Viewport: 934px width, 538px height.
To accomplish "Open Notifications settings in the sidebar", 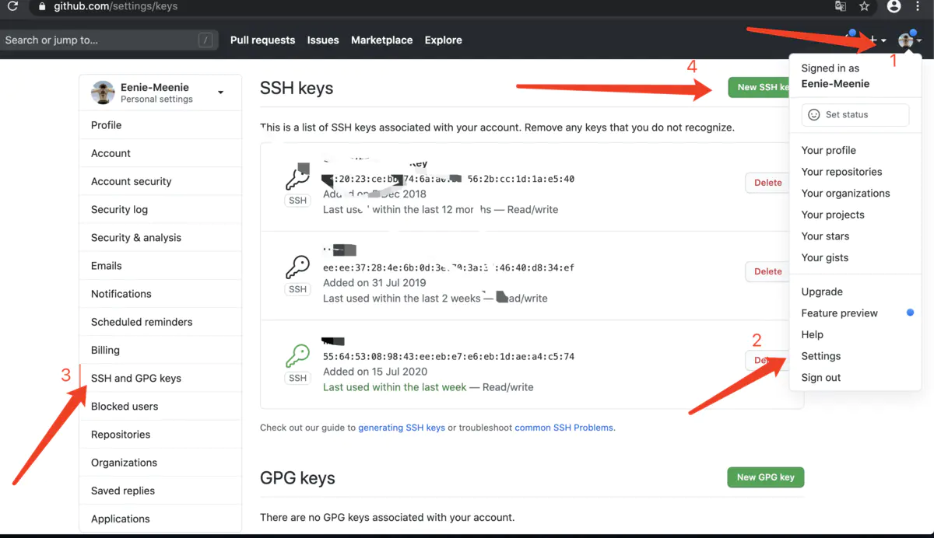I will point(160,294).
